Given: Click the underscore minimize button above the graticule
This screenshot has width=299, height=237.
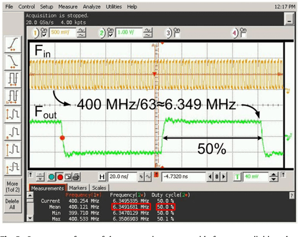Looking at the screenshot, I should 289,19.
